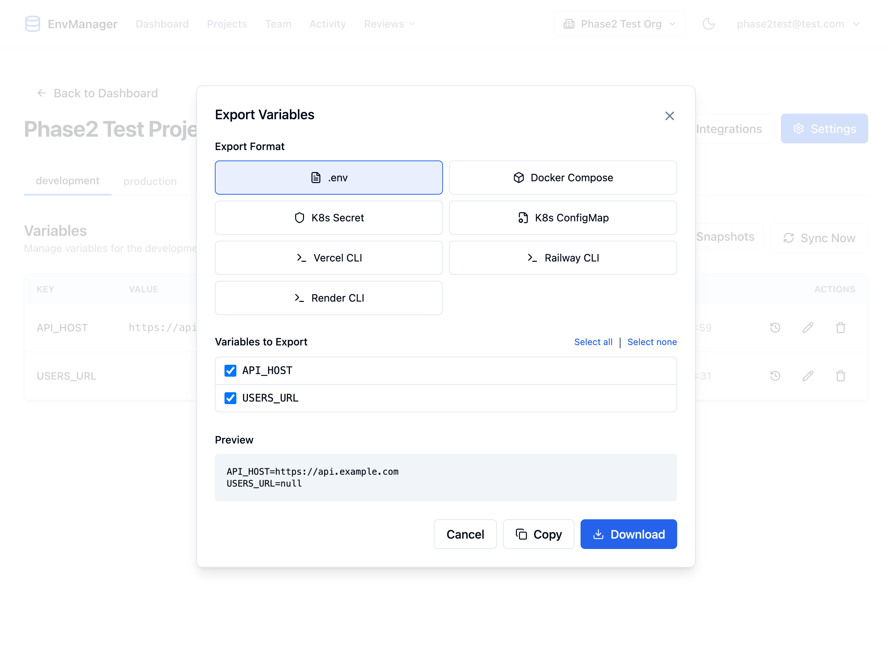Switch to the production environment tab
Image resolution: width=892 pixels, height=653 pixels.
[x=149, y=181]
